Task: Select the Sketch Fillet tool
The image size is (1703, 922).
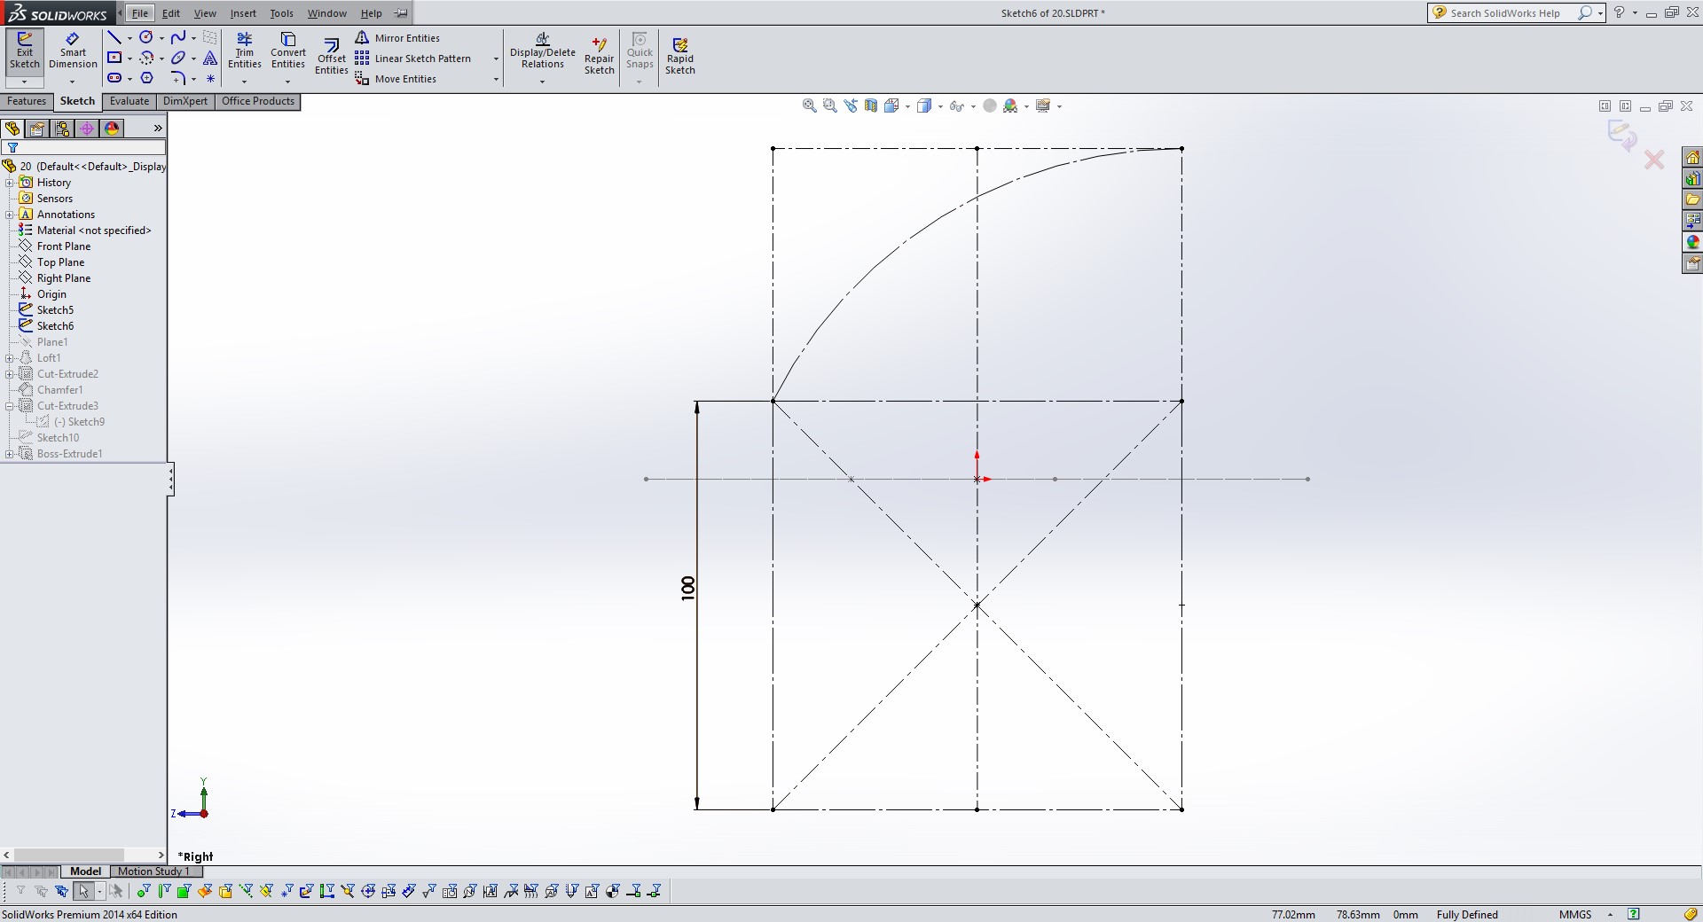Action: [x=178, y=78]
